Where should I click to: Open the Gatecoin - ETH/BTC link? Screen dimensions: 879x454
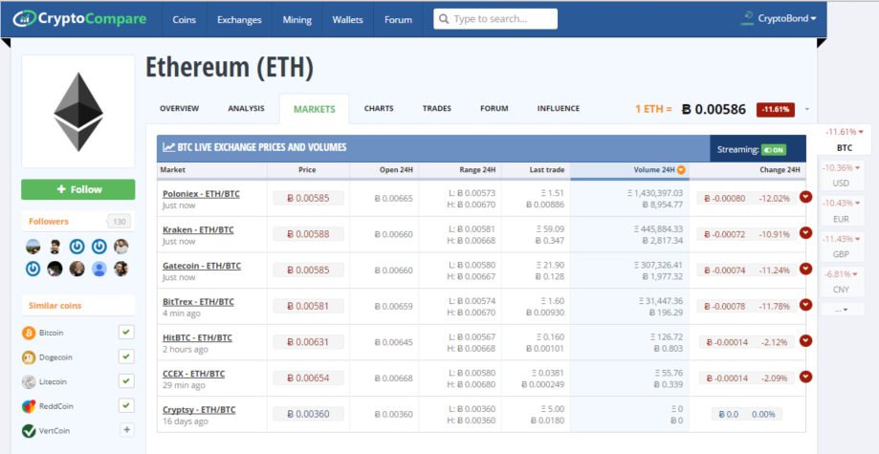tap(202, 266)
